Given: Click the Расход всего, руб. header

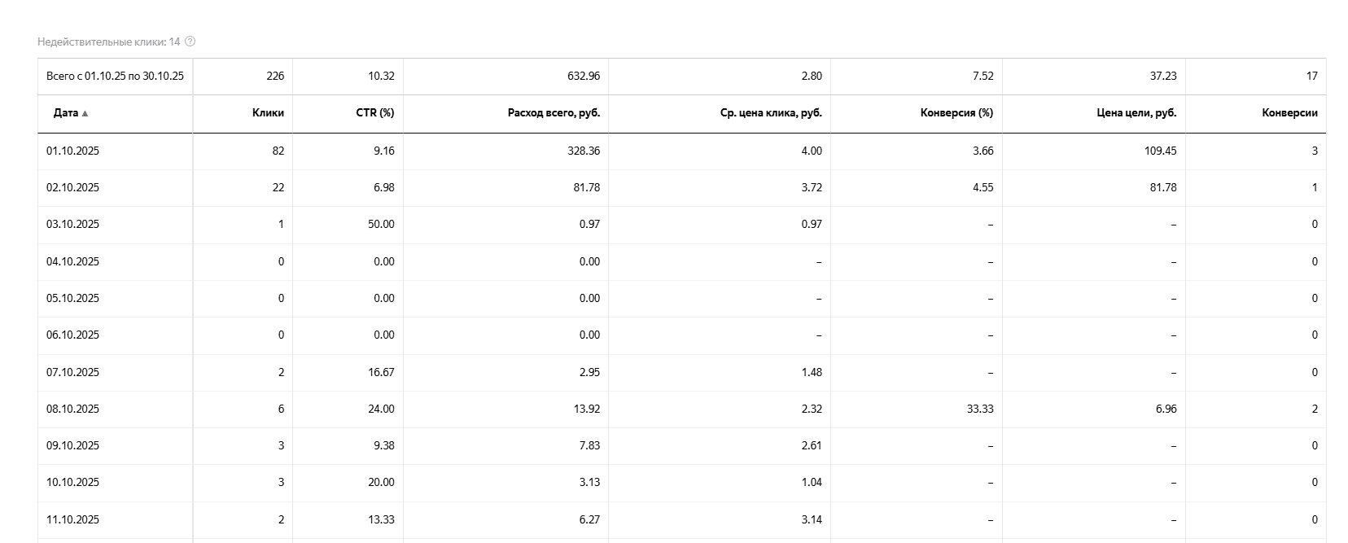Looking at the screenshot, I should pyautogui.click(x=554, y=113).
